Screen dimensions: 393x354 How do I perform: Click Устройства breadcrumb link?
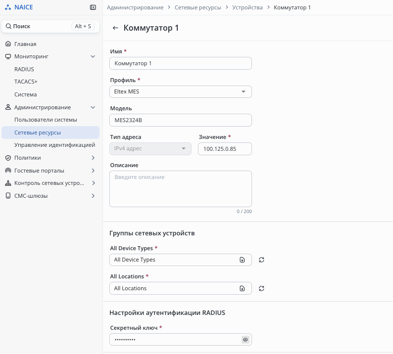tap(247, 7)
